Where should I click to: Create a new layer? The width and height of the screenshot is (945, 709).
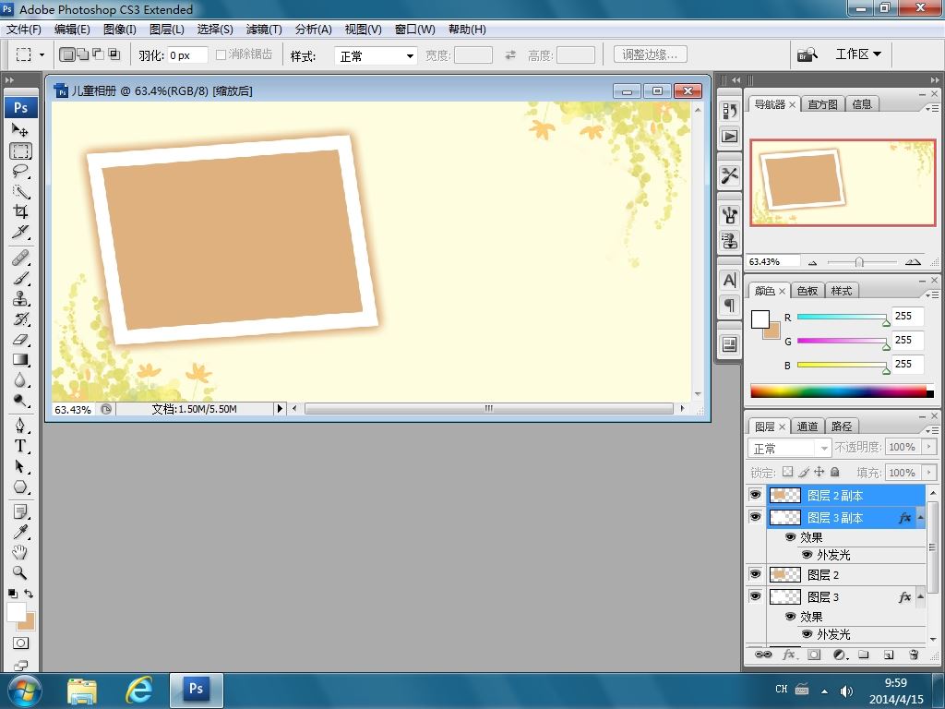889,655
